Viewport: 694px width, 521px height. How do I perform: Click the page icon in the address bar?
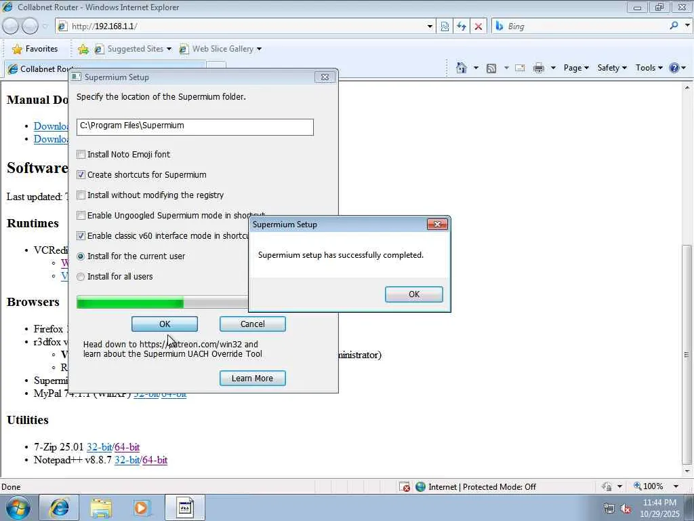pos(63,26)
